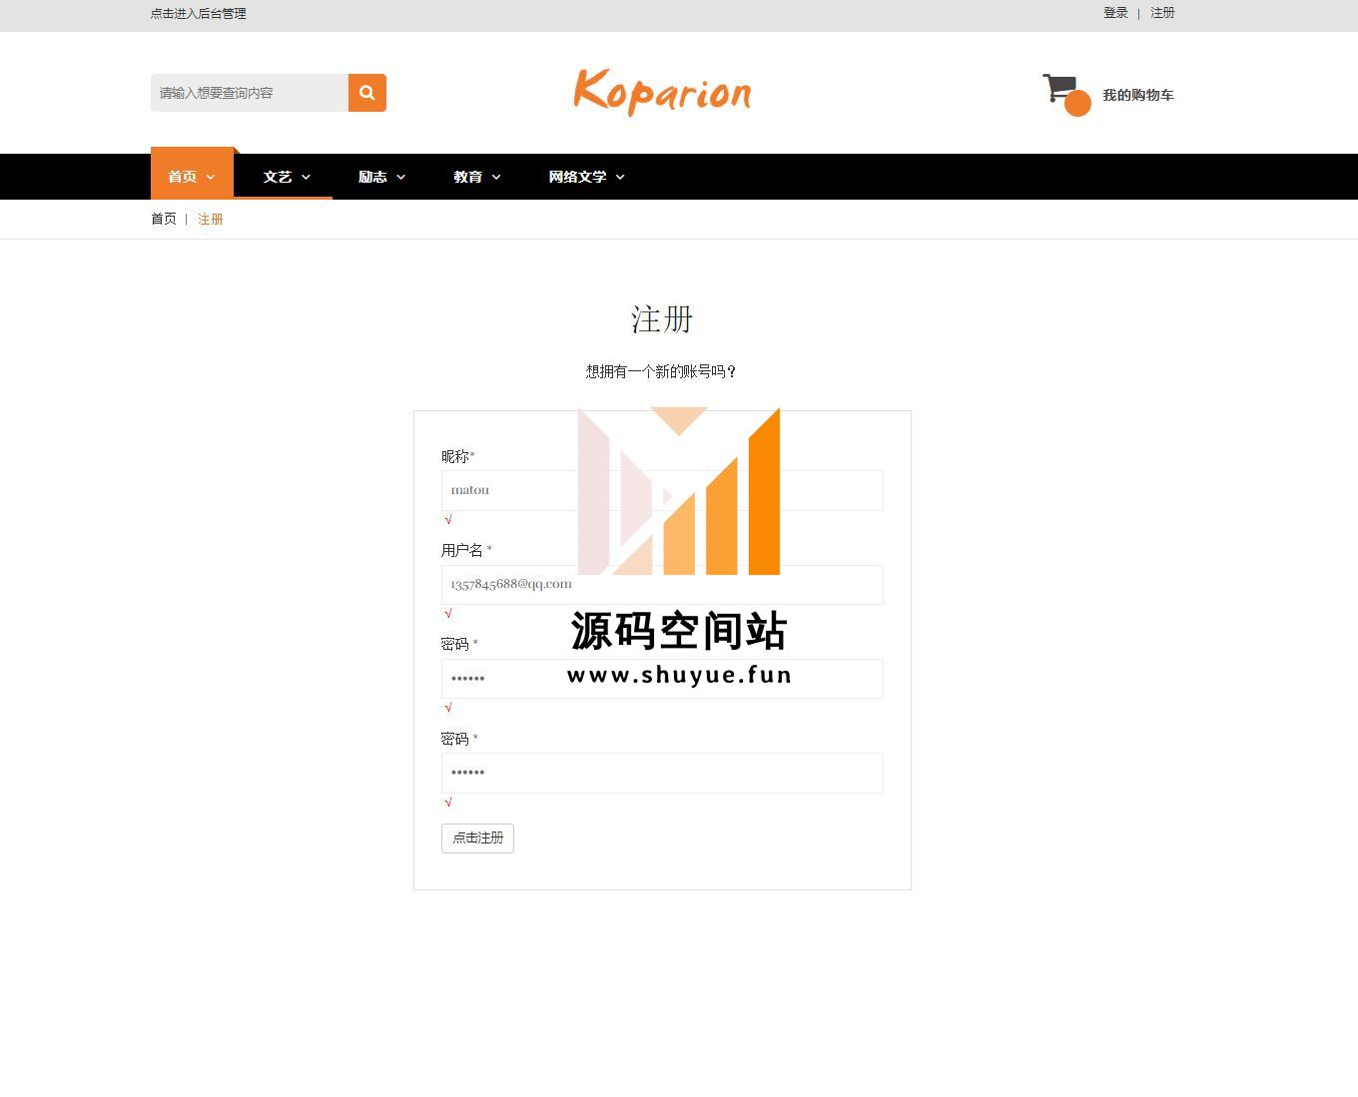
Task: Click 点击进入后台管理 link
Action: [199, 13]
